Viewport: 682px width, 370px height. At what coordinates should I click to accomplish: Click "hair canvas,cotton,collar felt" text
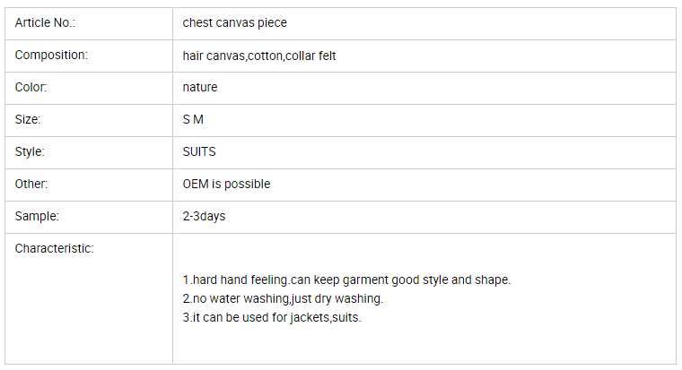[x=259, y=56]
